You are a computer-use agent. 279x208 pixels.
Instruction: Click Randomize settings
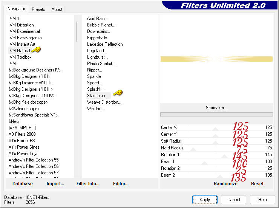pos(225,183)
